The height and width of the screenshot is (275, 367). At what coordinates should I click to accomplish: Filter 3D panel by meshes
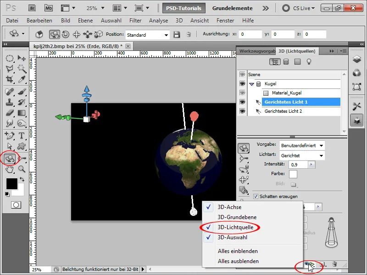[286, 62]
